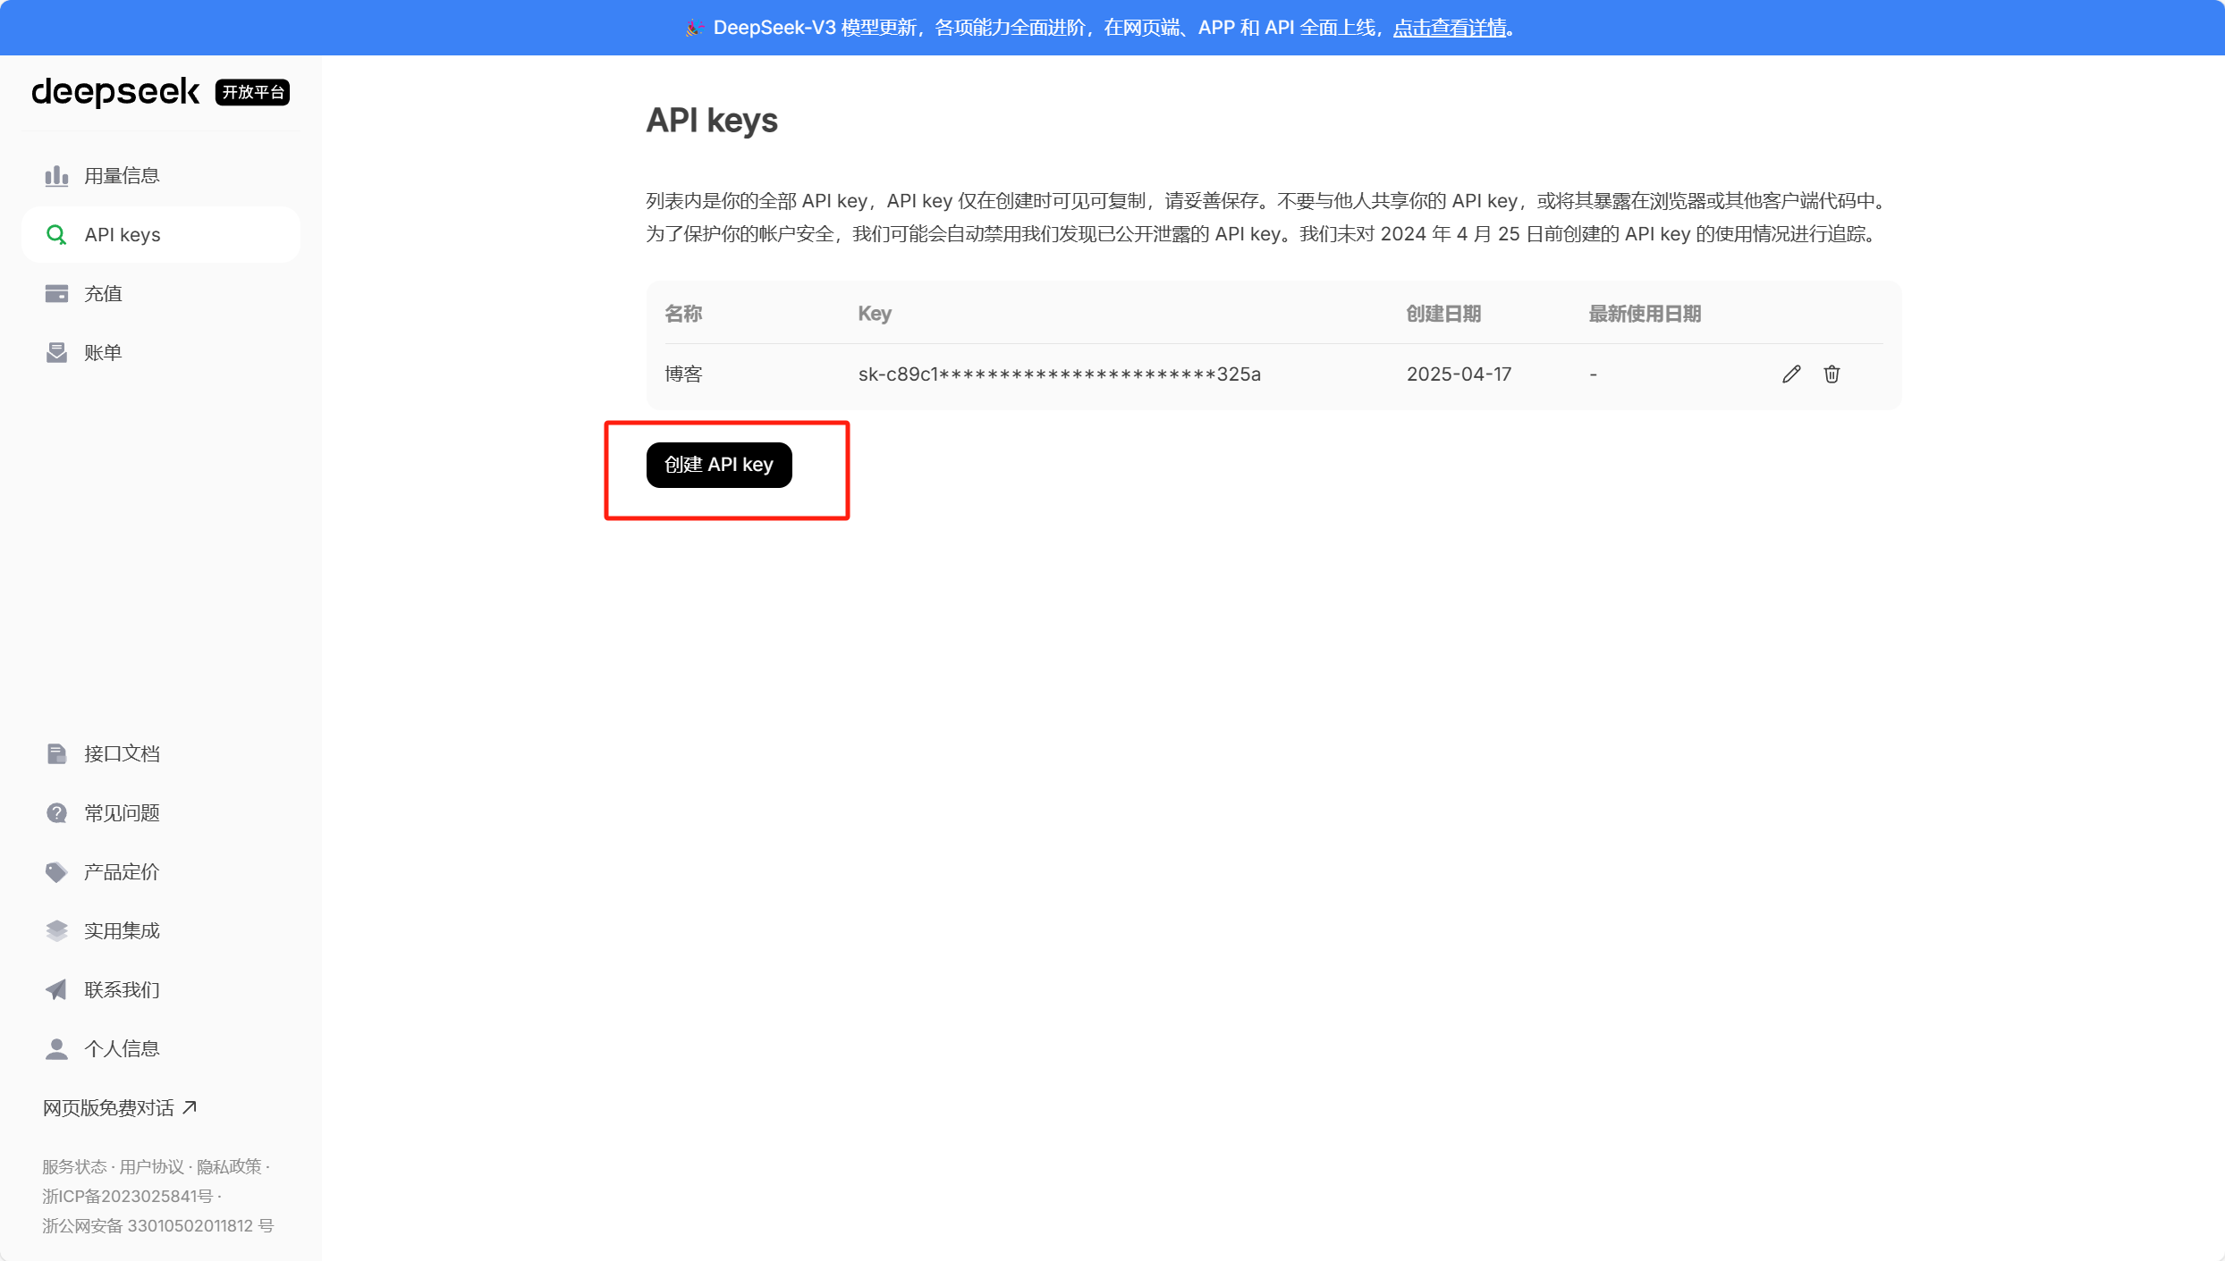This screenshot has width=2225, height=1261.
Task: Open the 点击查看详情 banner link
Action: click(1449, 28)
